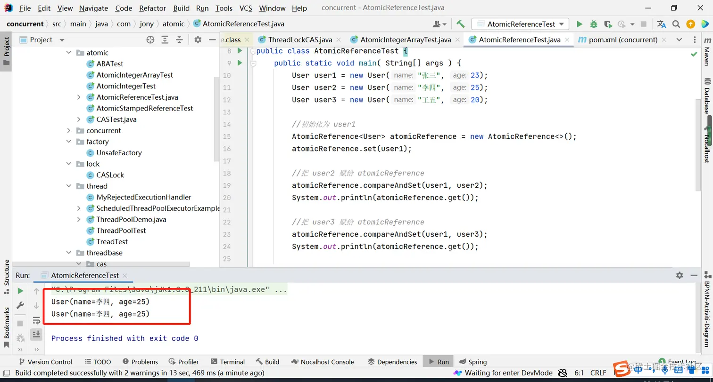Open the run configuration dropdown AtomicReferenceTest
Viewport: 713px width, 382px height.
pos(520,24)
